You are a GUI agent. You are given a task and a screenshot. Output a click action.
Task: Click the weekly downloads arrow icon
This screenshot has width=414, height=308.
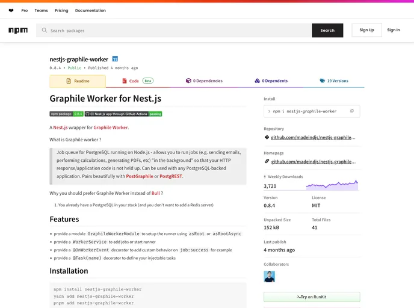point(265,177)
